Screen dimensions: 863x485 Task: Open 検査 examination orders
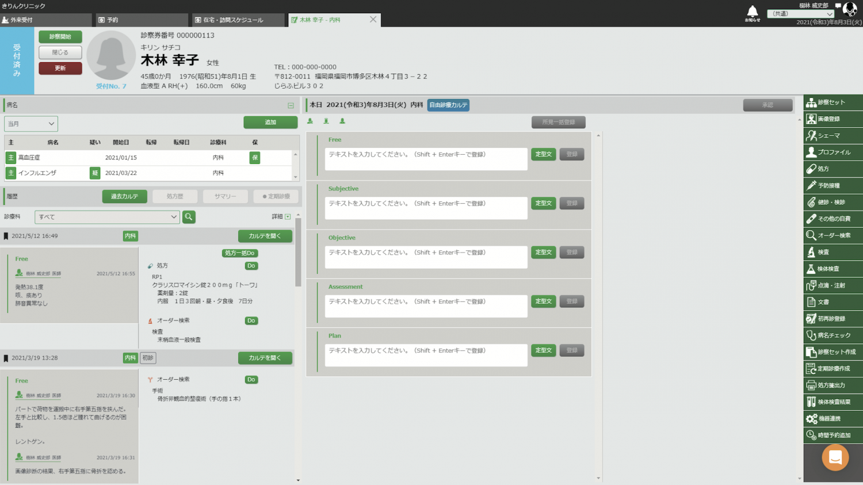tap(833, 252)
